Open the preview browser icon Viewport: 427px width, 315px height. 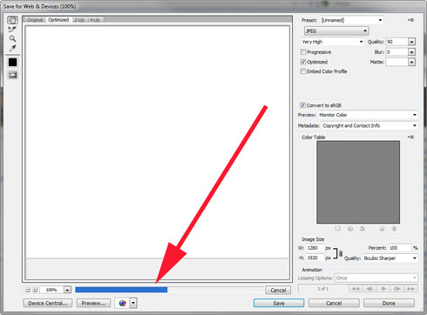coord(123,303)
